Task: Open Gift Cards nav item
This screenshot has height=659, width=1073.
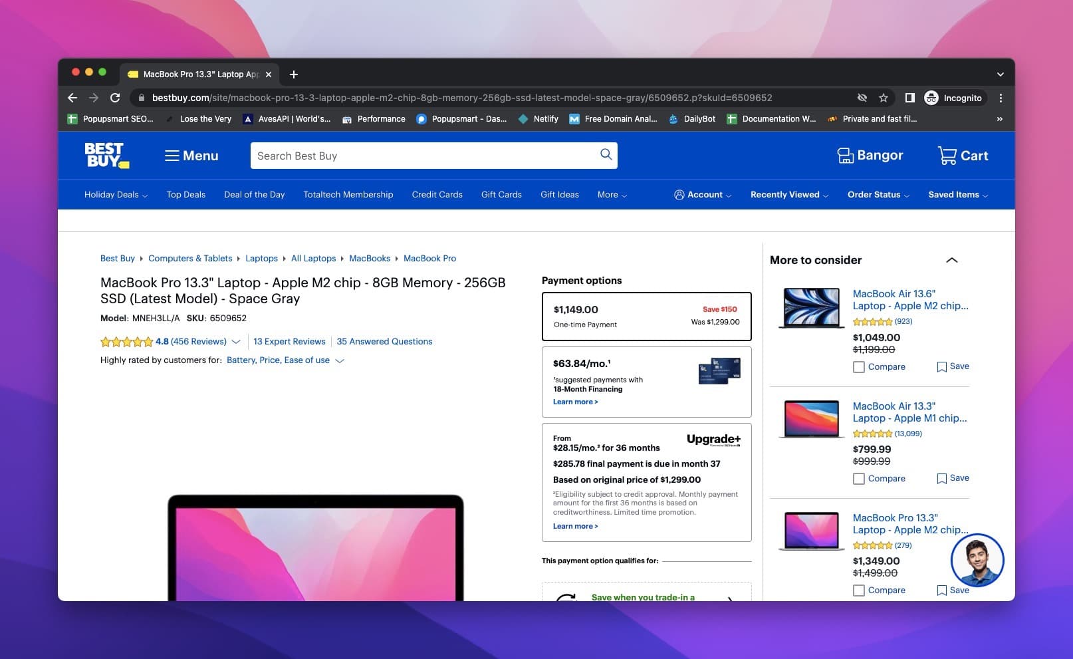Action: pos(501,195)
